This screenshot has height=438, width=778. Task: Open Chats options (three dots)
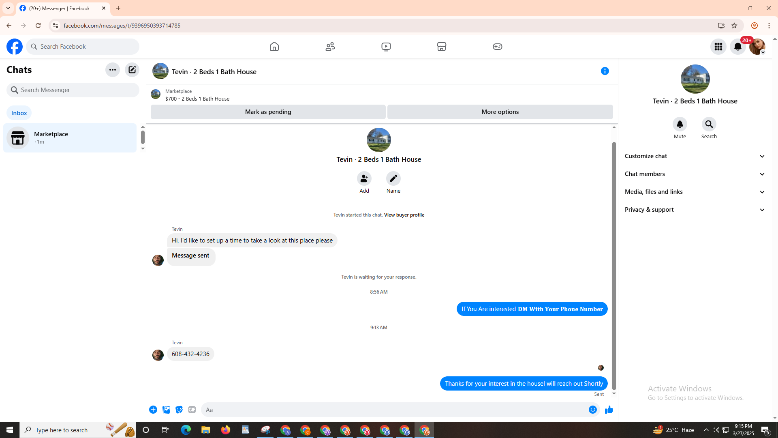point(113,70)
